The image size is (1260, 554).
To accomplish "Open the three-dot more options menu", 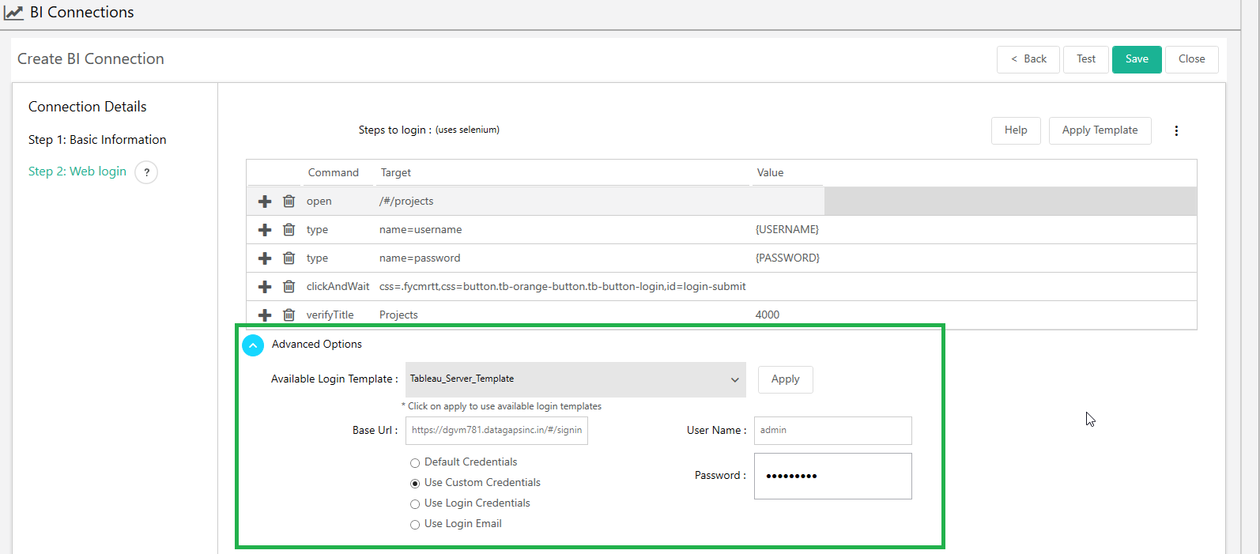I will pyautogui.click(x=1176, y=131).
